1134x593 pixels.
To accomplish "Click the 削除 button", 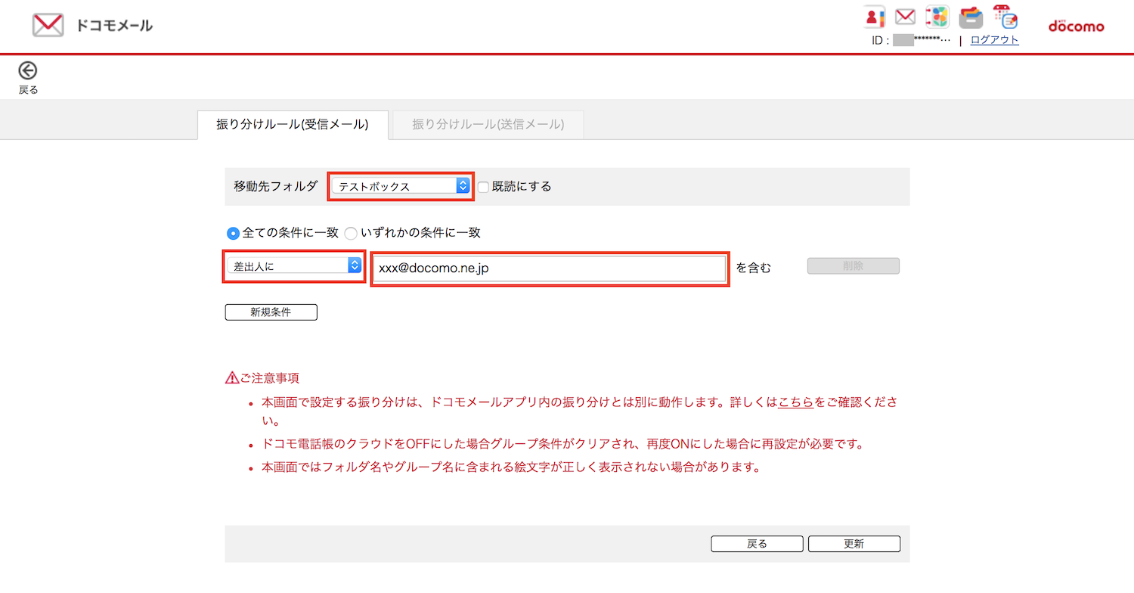I will (x=853, y=266).
